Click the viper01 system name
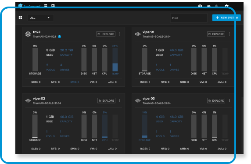This screenshot has width=251, height=164. 148,32
